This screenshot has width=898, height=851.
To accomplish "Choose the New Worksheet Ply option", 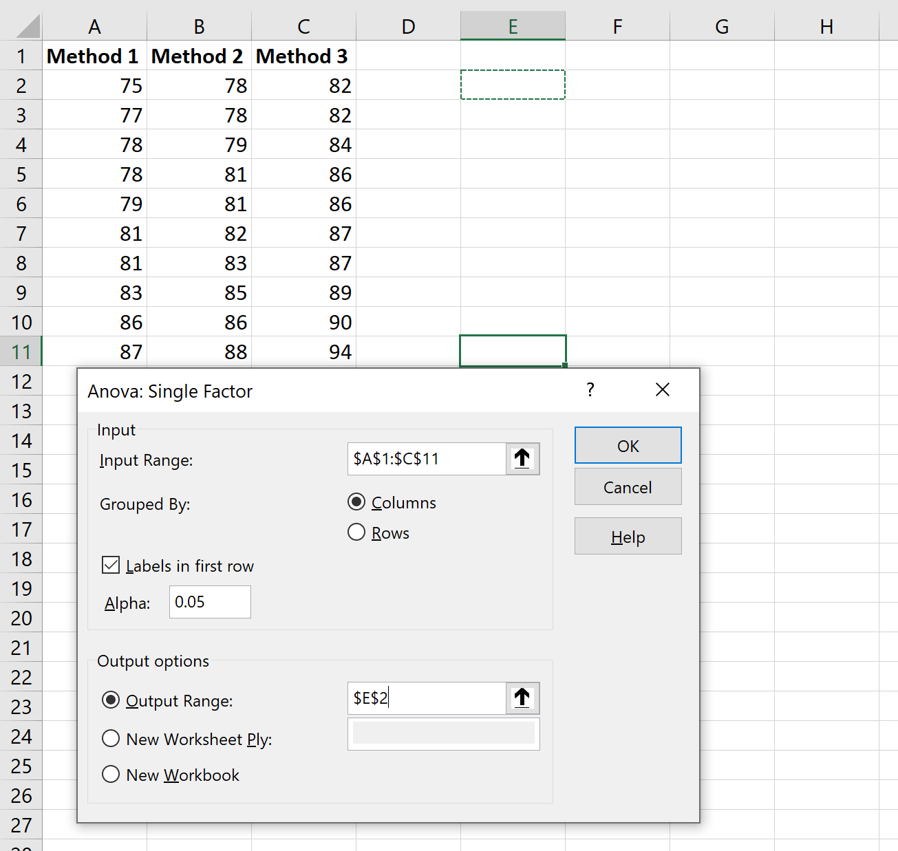I will click(111, 739).
